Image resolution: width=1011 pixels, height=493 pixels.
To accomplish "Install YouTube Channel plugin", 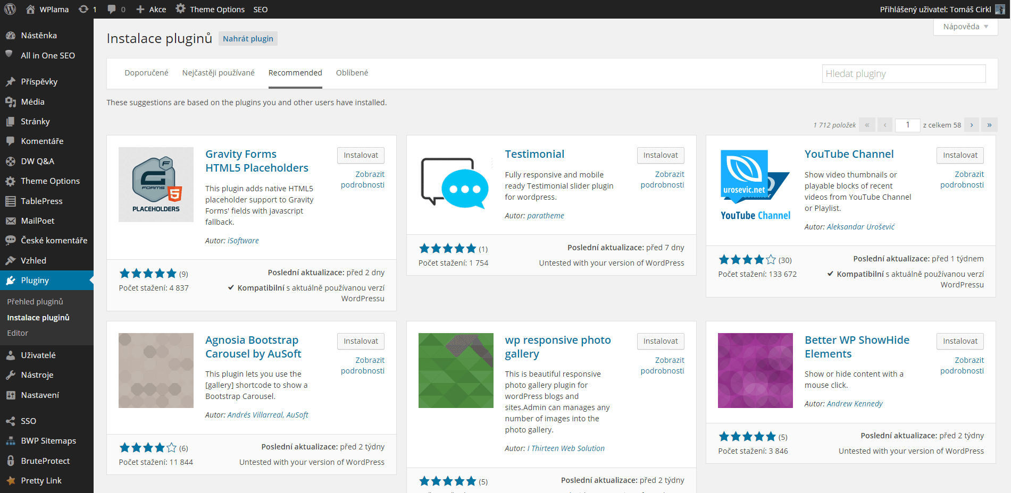I will (x=960, y=155).
